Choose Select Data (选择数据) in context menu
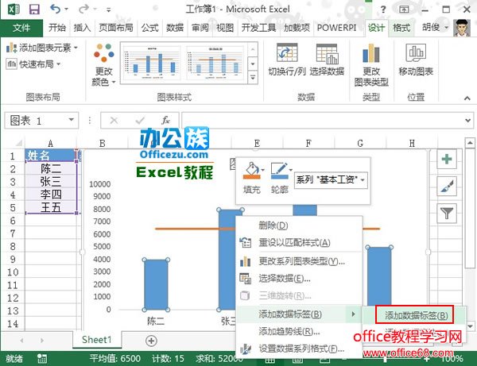 point(300,278)
